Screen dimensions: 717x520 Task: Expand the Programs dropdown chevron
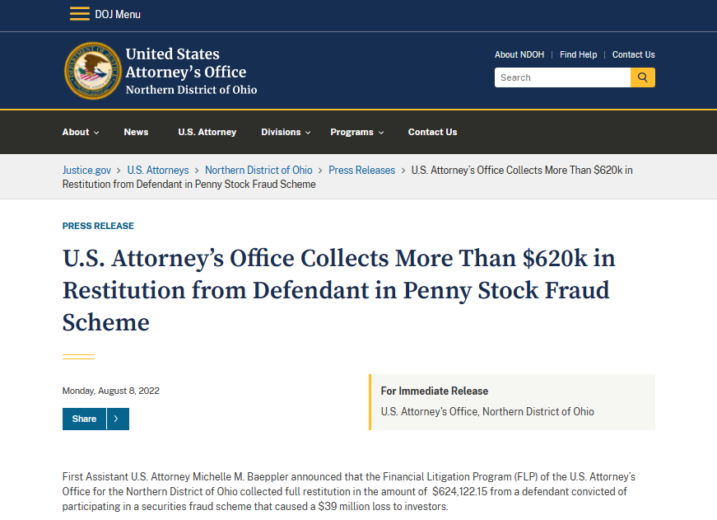[380, 133]
